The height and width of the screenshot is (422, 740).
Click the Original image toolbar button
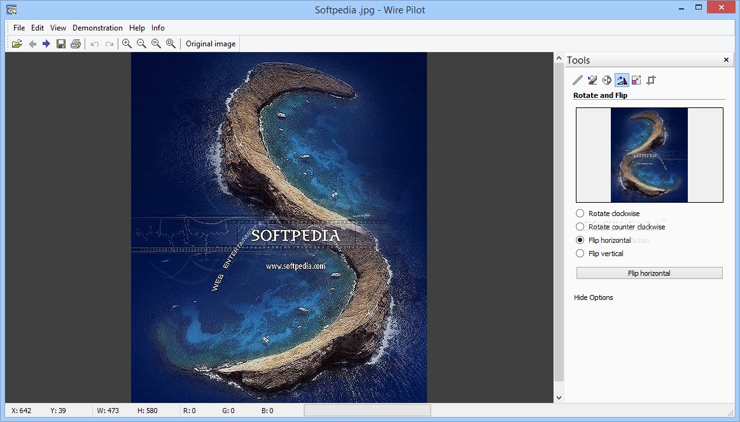(x=211, y=44)
